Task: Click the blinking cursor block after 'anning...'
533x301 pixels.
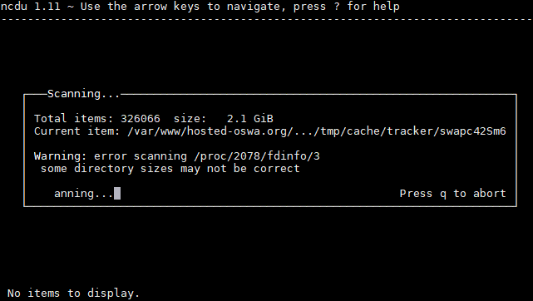Action: tap(117, 193)
